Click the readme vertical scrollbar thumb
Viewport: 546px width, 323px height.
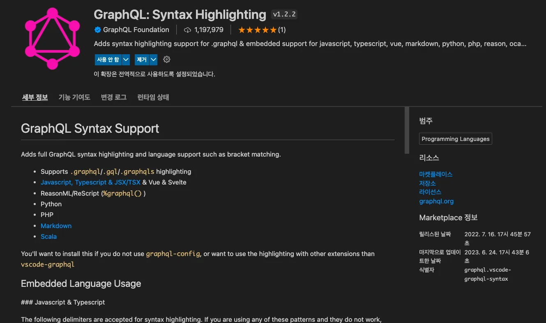[x=407, y=130]
